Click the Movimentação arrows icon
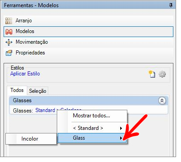The height and width of the screenshot is (162, 181). (9, 42)
